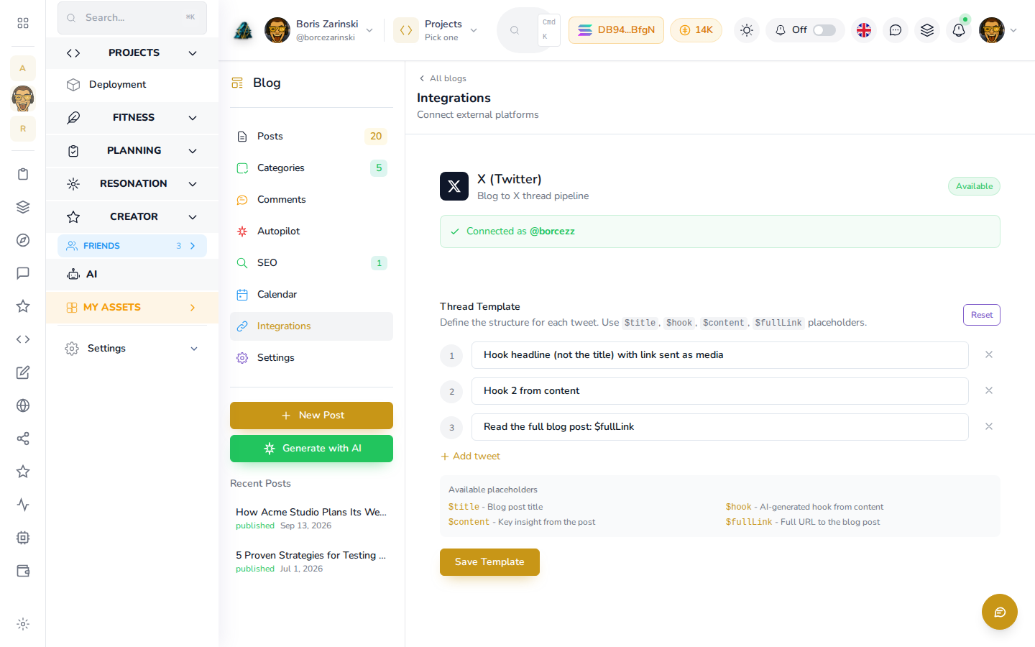Click the apps grid icon
The image size is (1035, 647).
(23, 23)
